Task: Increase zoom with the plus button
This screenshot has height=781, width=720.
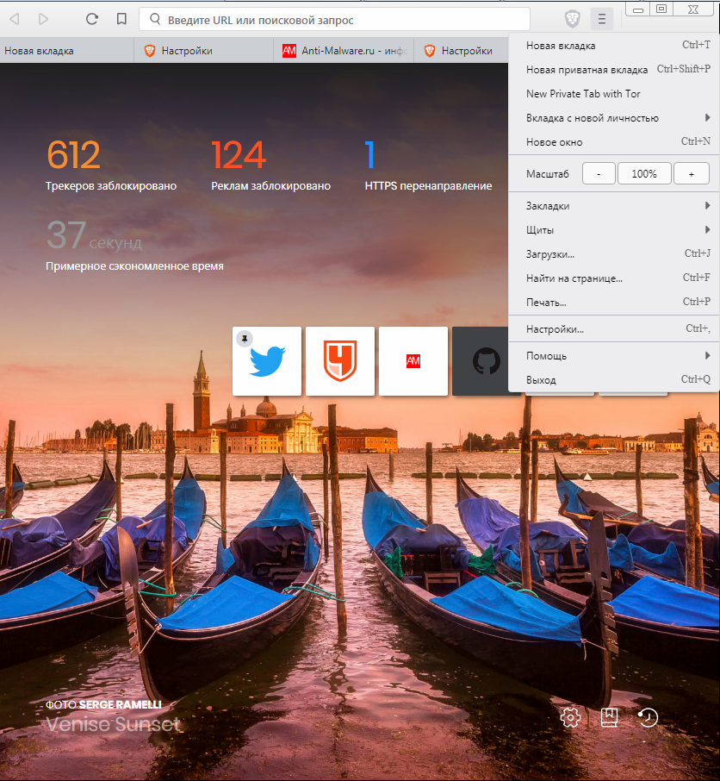Action: pyautogui.click(x=691, y=174)
